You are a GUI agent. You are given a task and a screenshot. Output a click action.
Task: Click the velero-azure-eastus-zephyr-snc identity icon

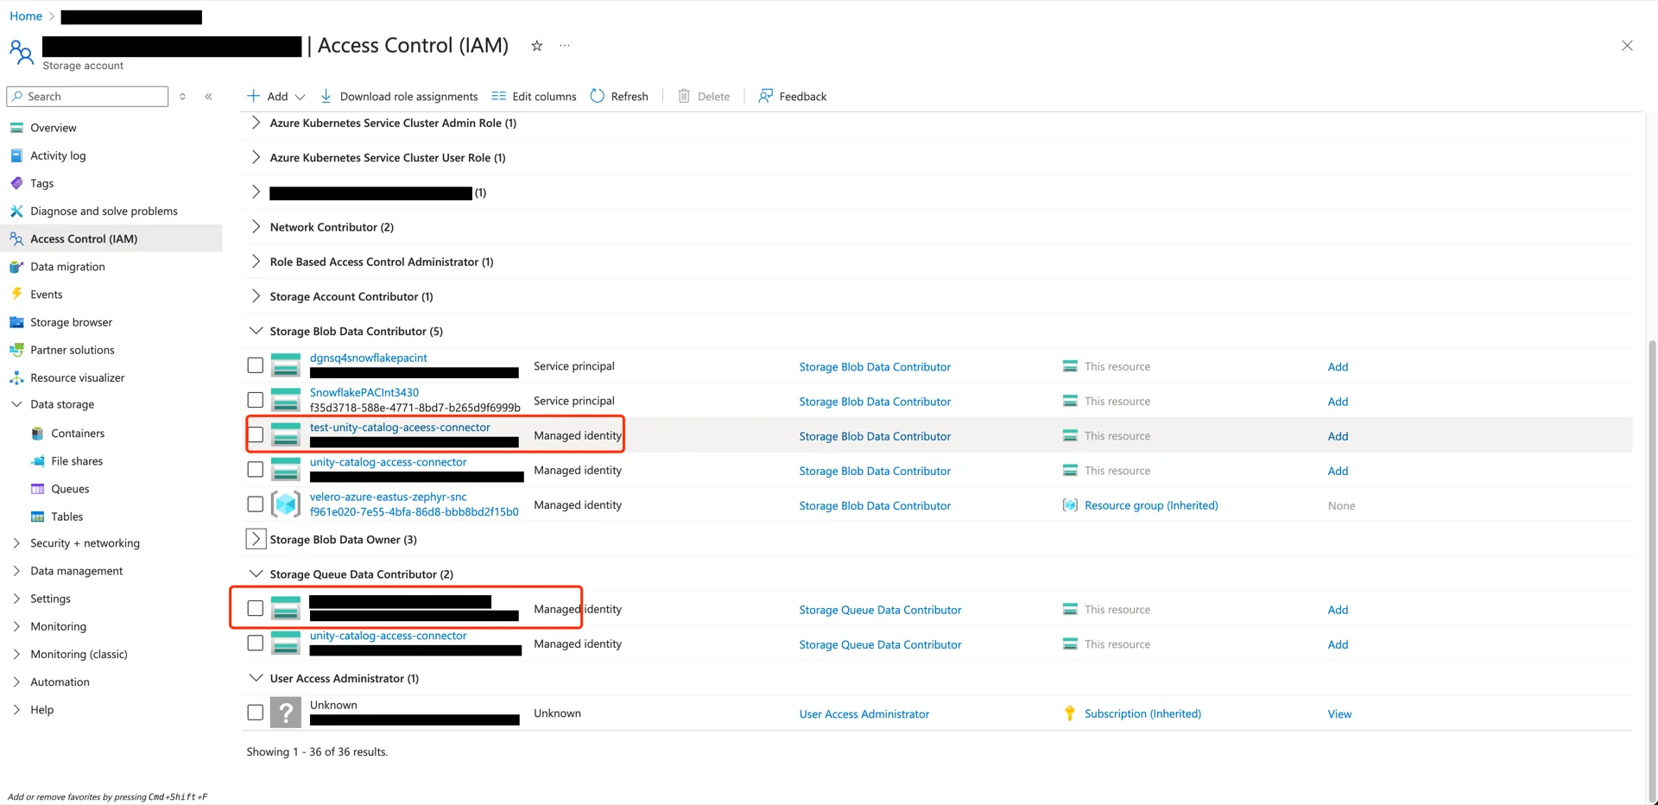click(x=286, y=504)
